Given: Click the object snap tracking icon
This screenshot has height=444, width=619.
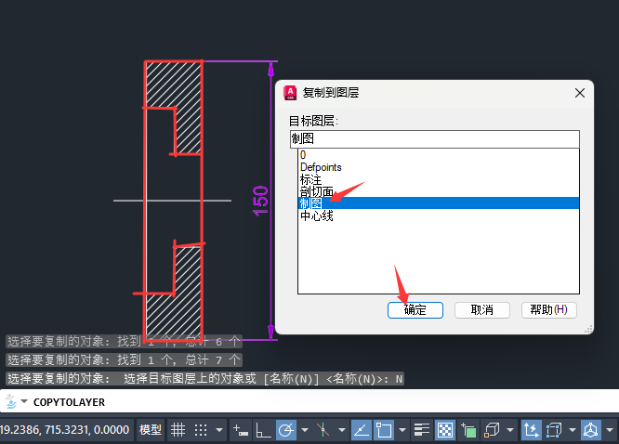Looking at the screenshot, I should point(361,430).
